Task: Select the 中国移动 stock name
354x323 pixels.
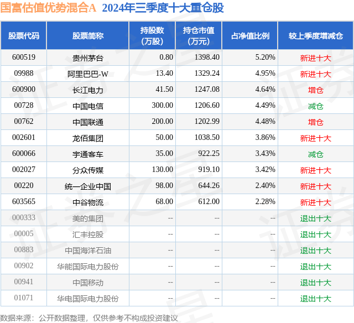Action: coord(88,283)
